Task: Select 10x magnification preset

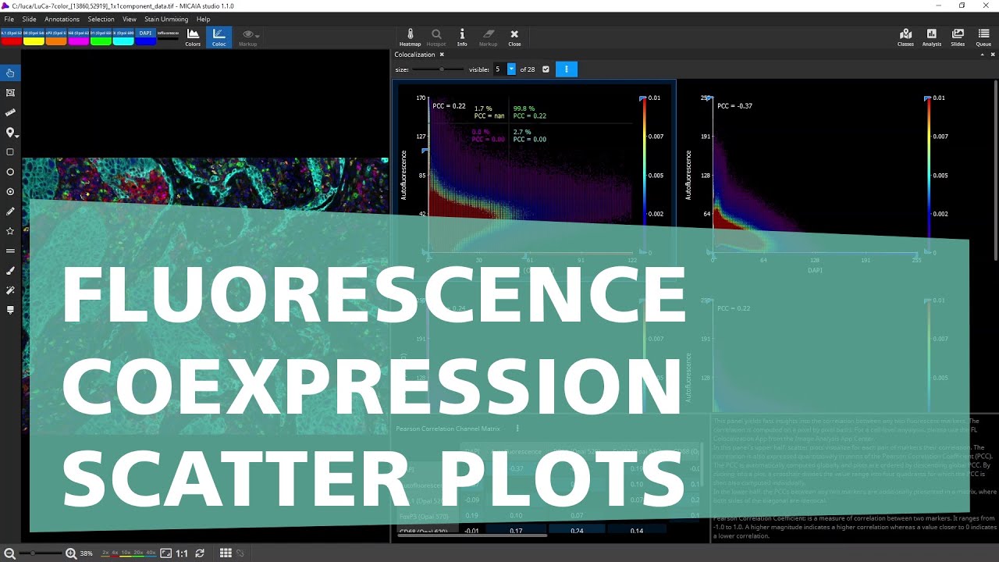Action: click(126, 553)
